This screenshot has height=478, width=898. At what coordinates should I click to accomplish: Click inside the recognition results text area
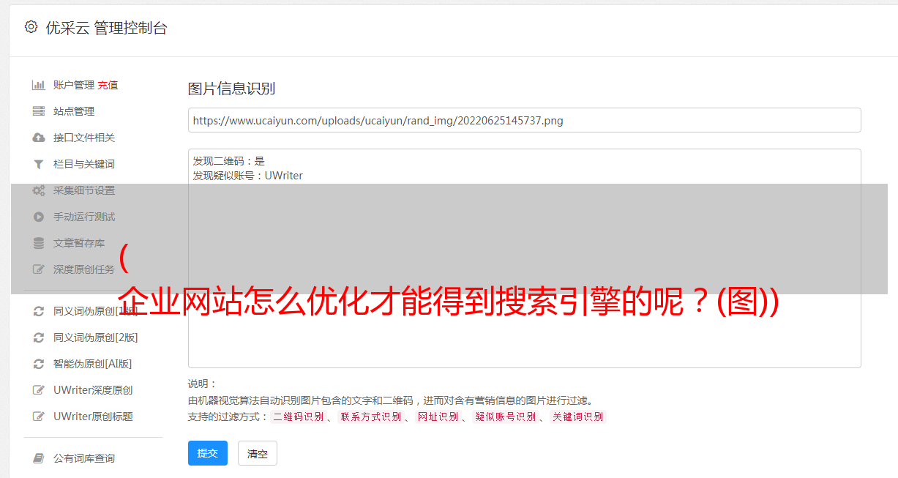tap(524, 258)
